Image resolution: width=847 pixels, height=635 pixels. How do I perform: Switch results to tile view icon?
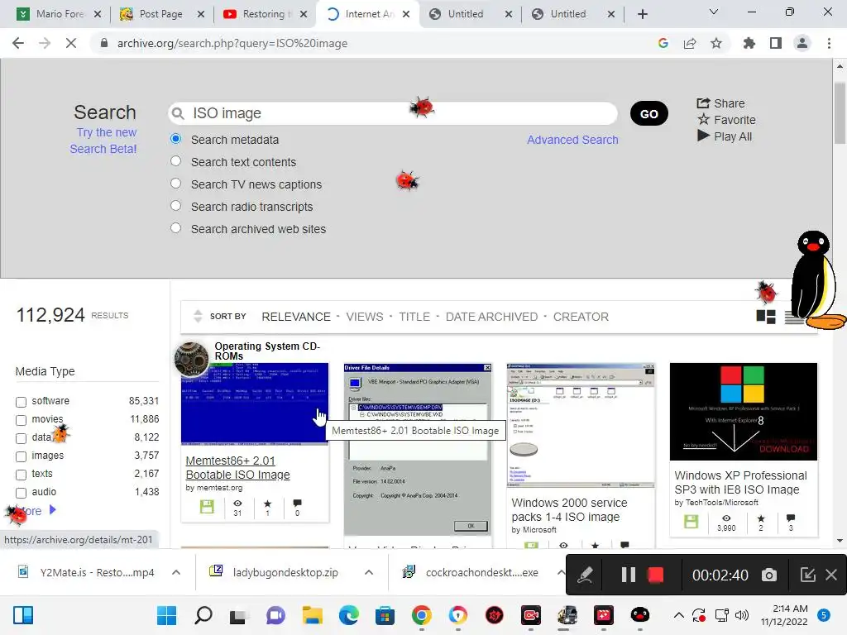[x=765, y=317]
